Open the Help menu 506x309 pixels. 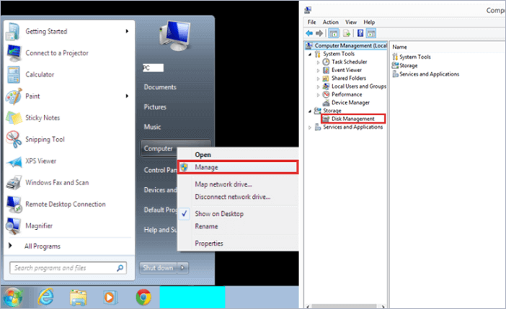pos(369,22)
